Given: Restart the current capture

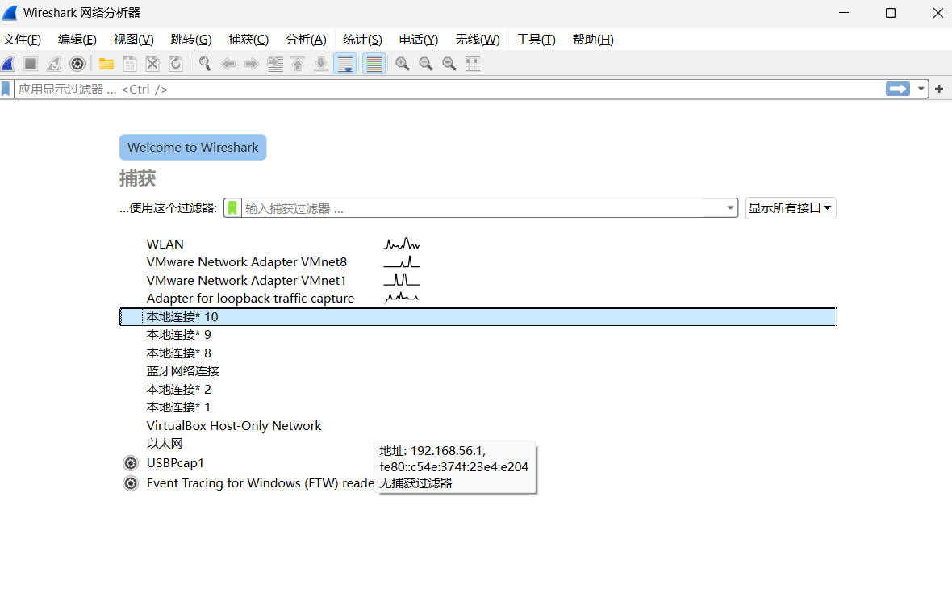Looking at the screenshot, I should tap(54, 64).
